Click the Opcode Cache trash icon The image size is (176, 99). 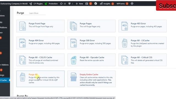tap(73, 60)
